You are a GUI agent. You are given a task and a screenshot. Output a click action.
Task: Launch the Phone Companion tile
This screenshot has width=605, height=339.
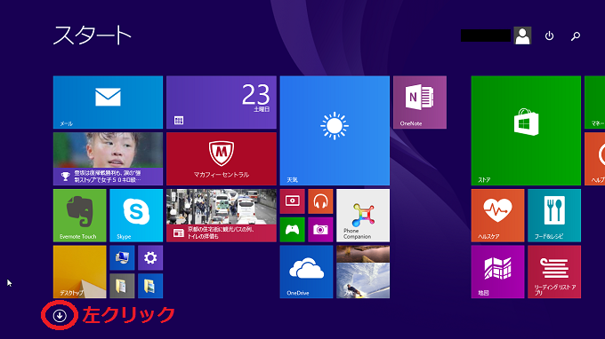pyautogui.click(x=363, y=216)
